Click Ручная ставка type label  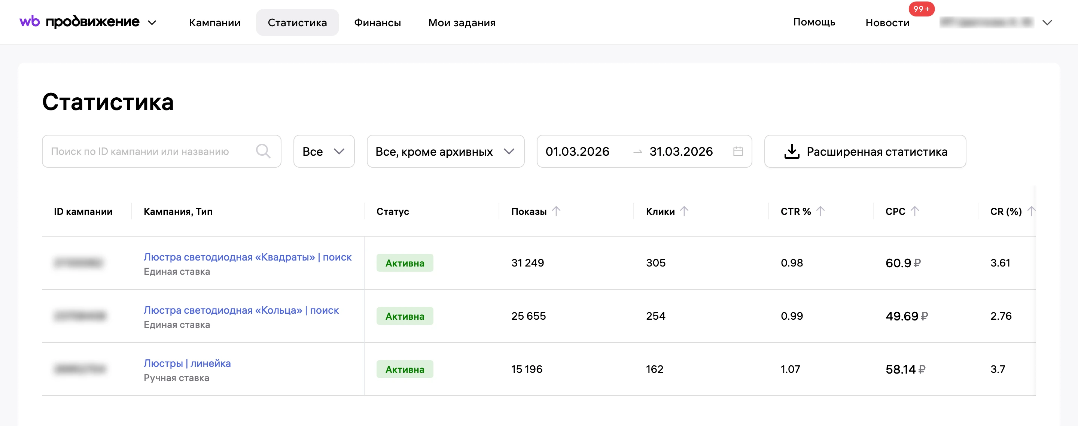(176, 378)
